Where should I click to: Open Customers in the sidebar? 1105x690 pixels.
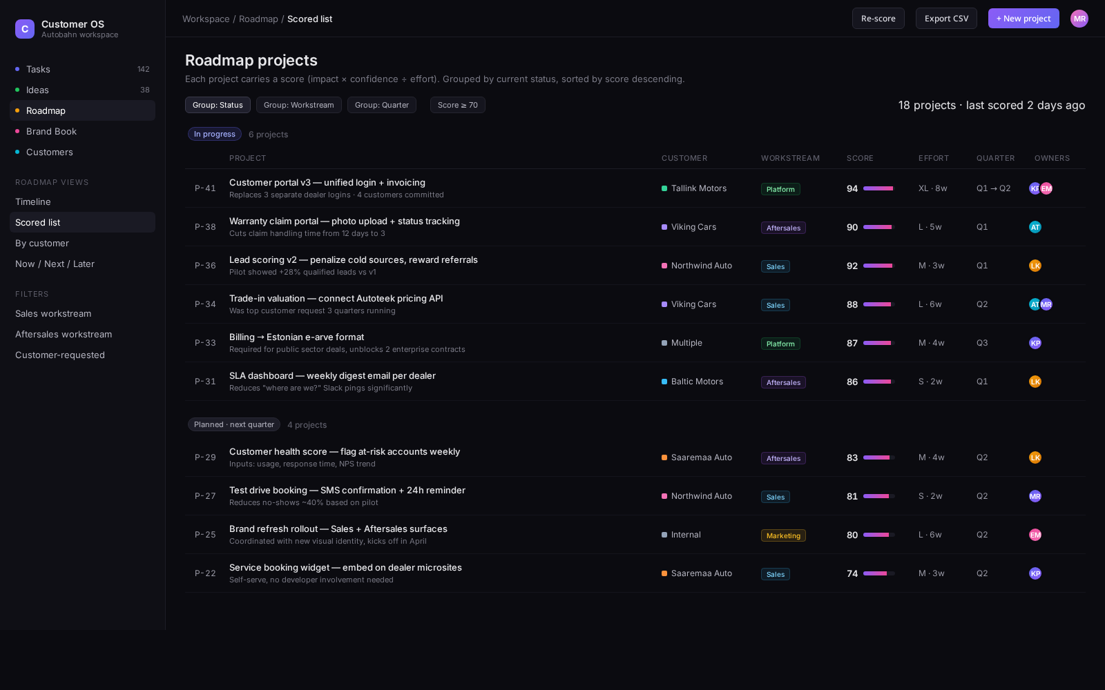(82, 152)
